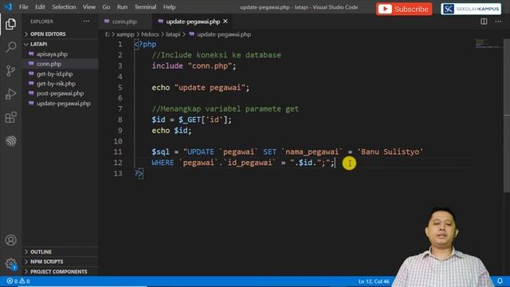Click the latapi breadcrumb segment
The image size is (510, 287).
coord(173,34)
